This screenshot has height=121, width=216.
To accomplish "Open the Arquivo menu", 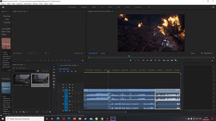I will (3, 4).
